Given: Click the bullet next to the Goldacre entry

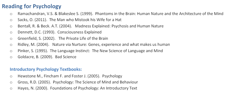Looking at the screenshot, I should point(11,57).
